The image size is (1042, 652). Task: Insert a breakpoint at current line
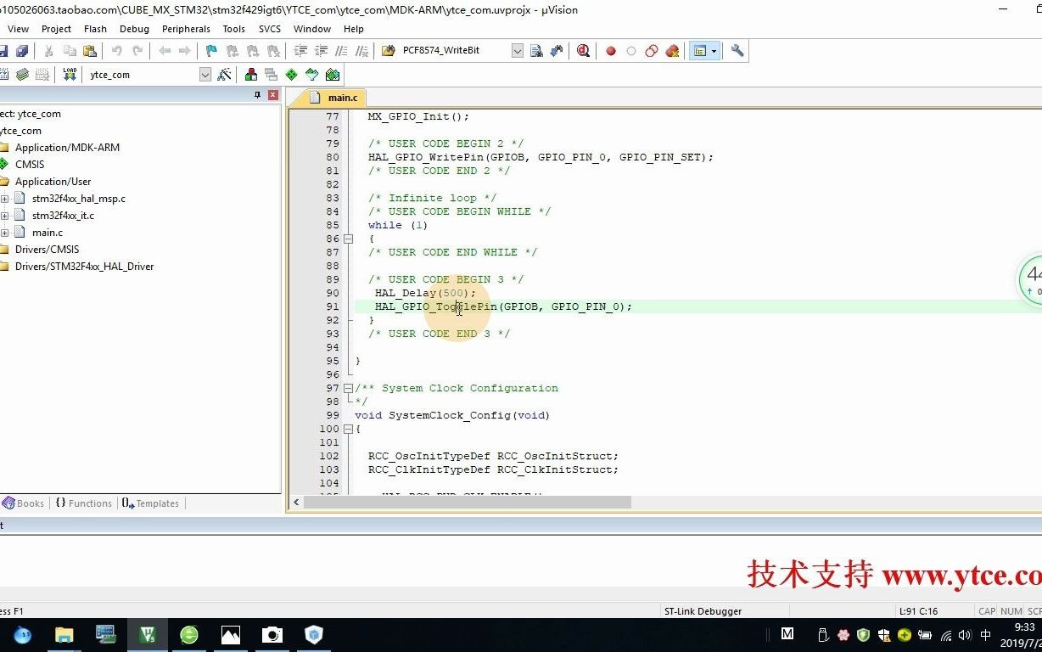point(611,51)
